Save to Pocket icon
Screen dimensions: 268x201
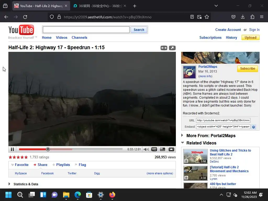233,17
